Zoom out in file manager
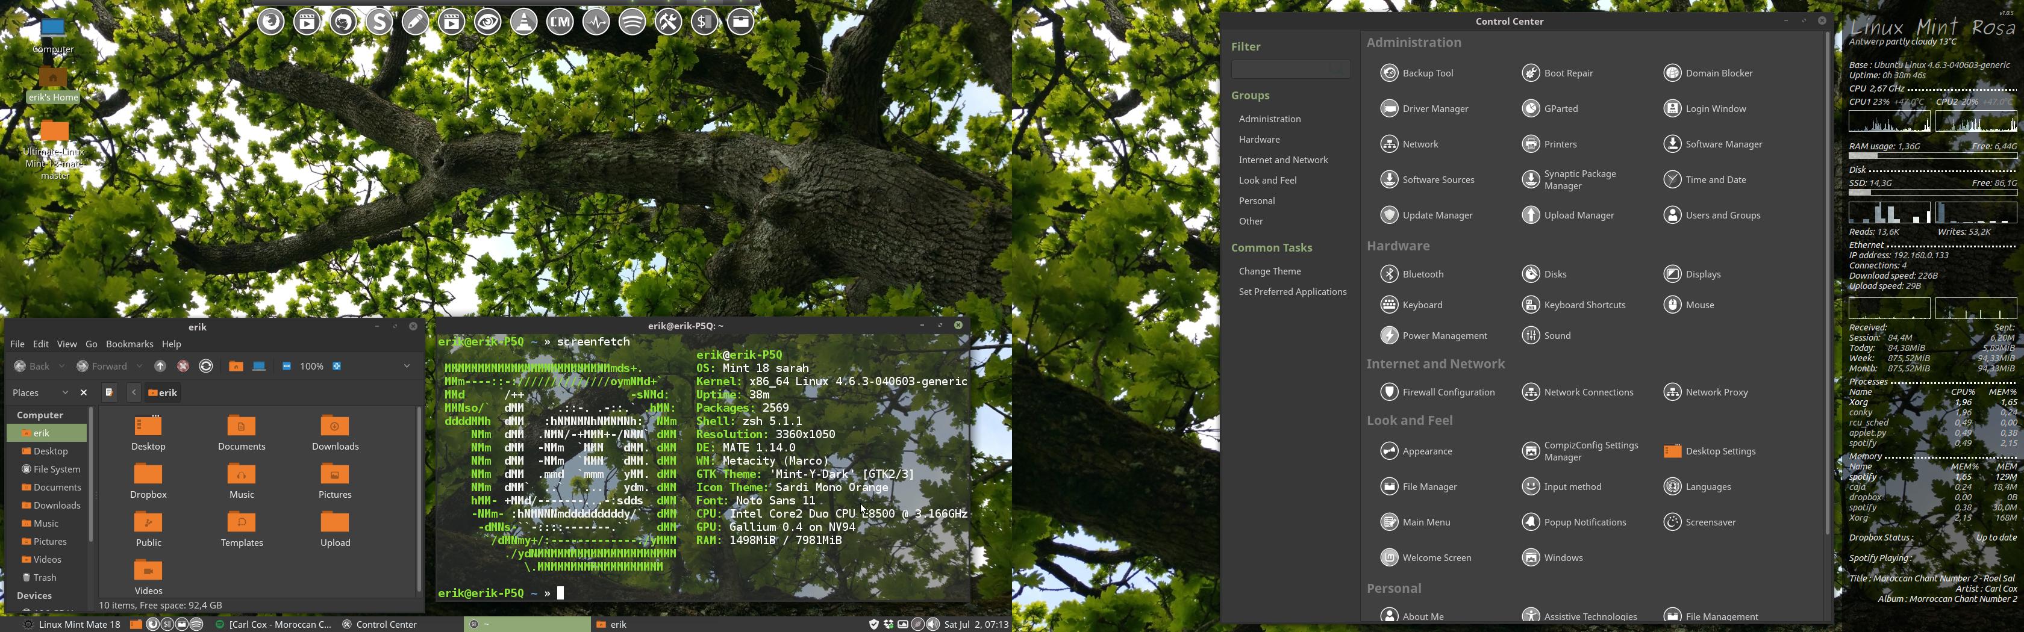The height and width of the screenshot is (632, 2024). (287, 366)
